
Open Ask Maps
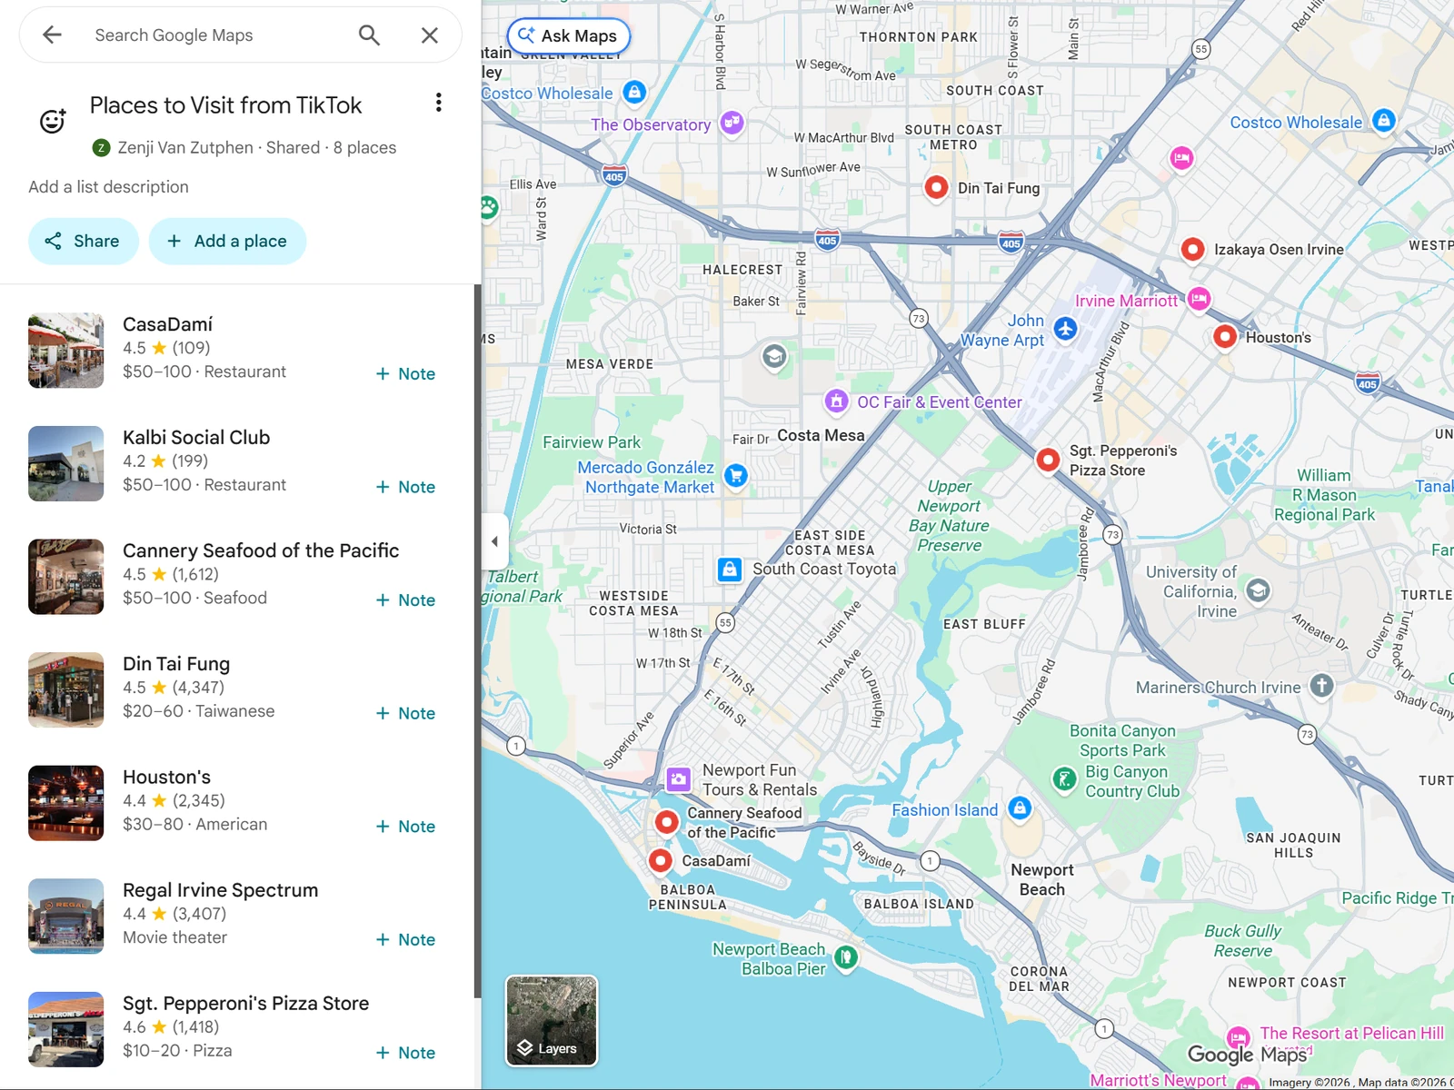[x=568, y=36]
